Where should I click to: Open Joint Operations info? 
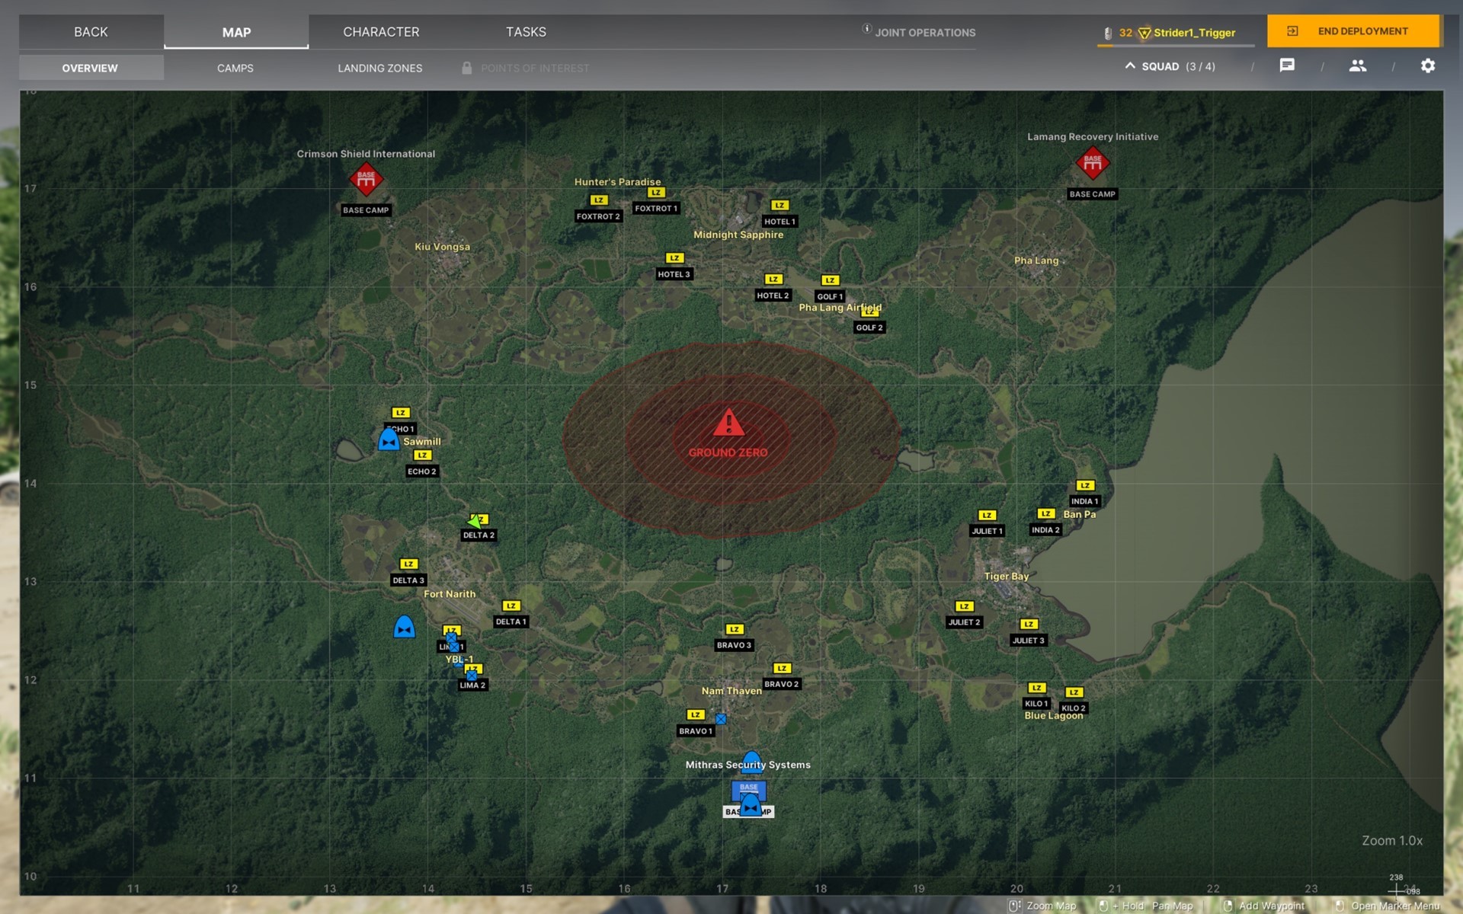point(919,32)
